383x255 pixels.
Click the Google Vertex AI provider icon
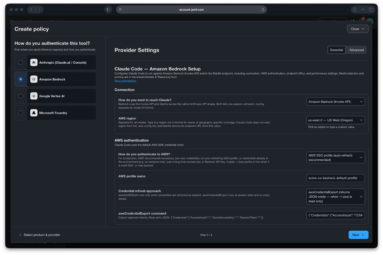(x=34, y=96)
